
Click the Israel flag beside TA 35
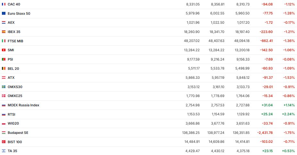[x=4, y=151]
